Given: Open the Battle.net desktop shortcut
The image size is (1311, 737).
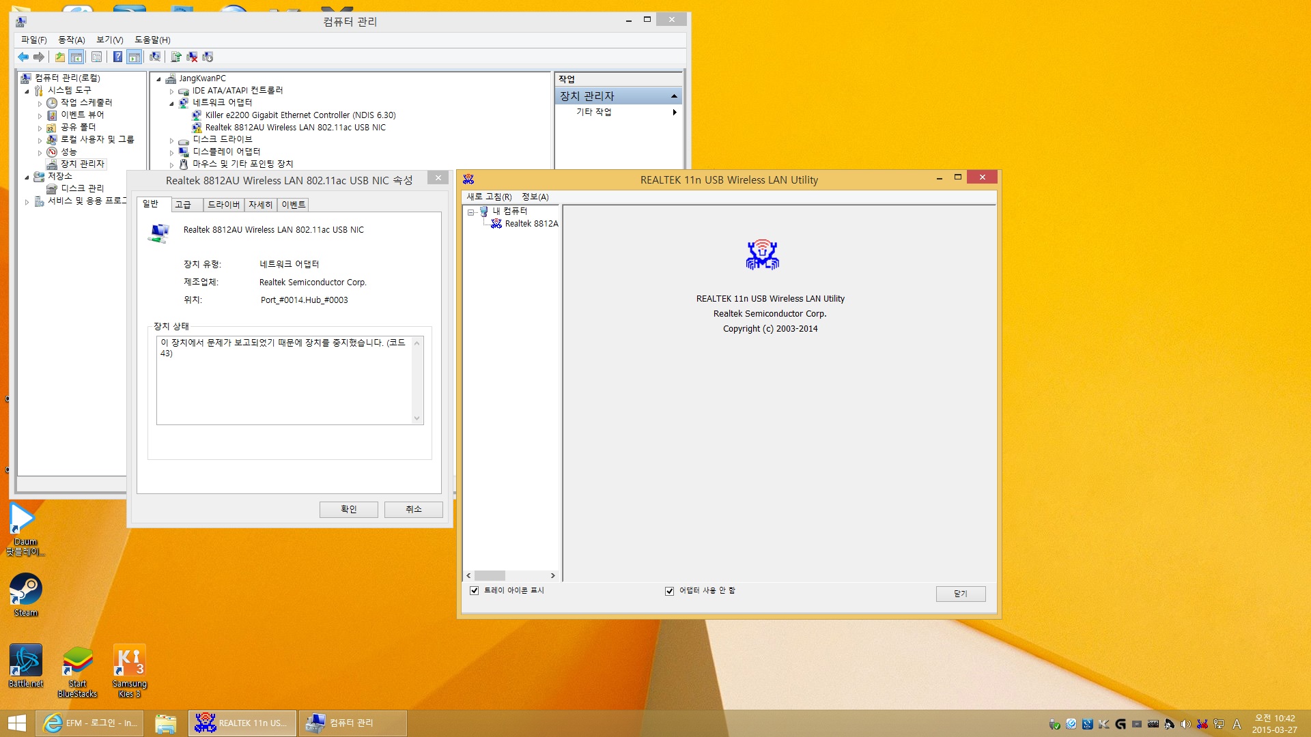Looking at the screenshot, I should (x=26, y=666).
